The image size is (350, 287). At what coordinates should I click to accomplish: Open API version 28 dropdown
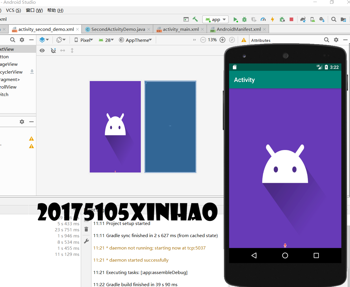pos(106,40)
